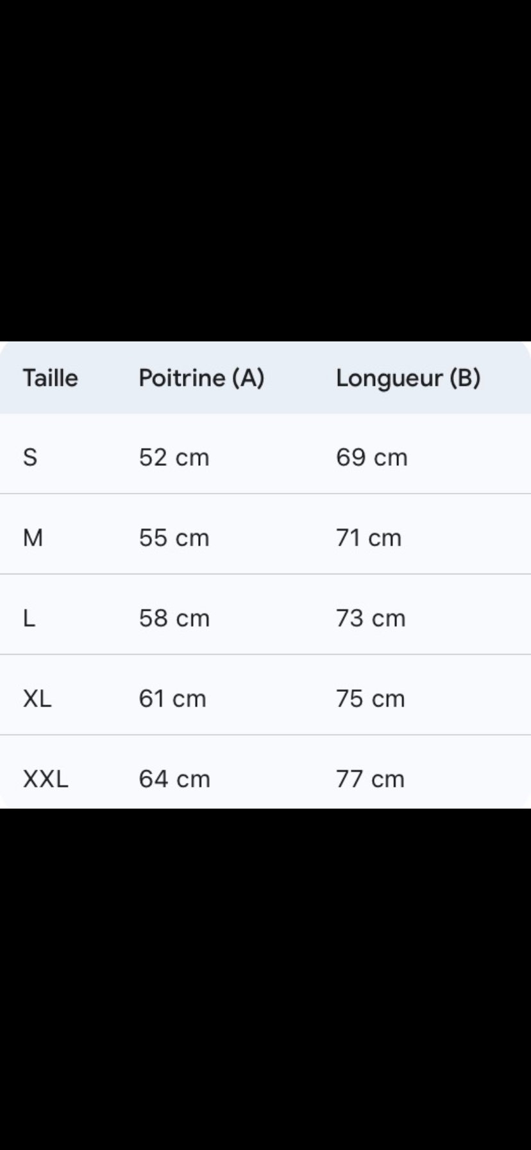Click the 58 cm chest value
Viewport: 531px width, 1150px height.
(174, 618)
